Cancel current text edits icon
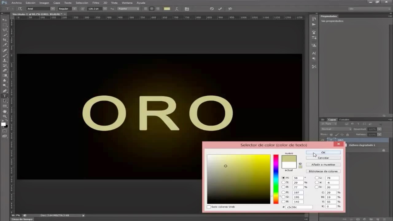393x221 pixels. [x=212, y=9]
